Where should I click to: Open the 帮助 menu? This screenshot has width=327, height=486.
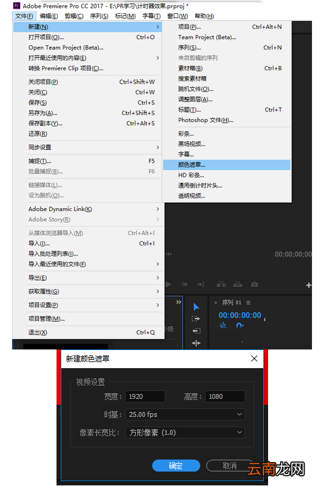[x=204, y=16]
